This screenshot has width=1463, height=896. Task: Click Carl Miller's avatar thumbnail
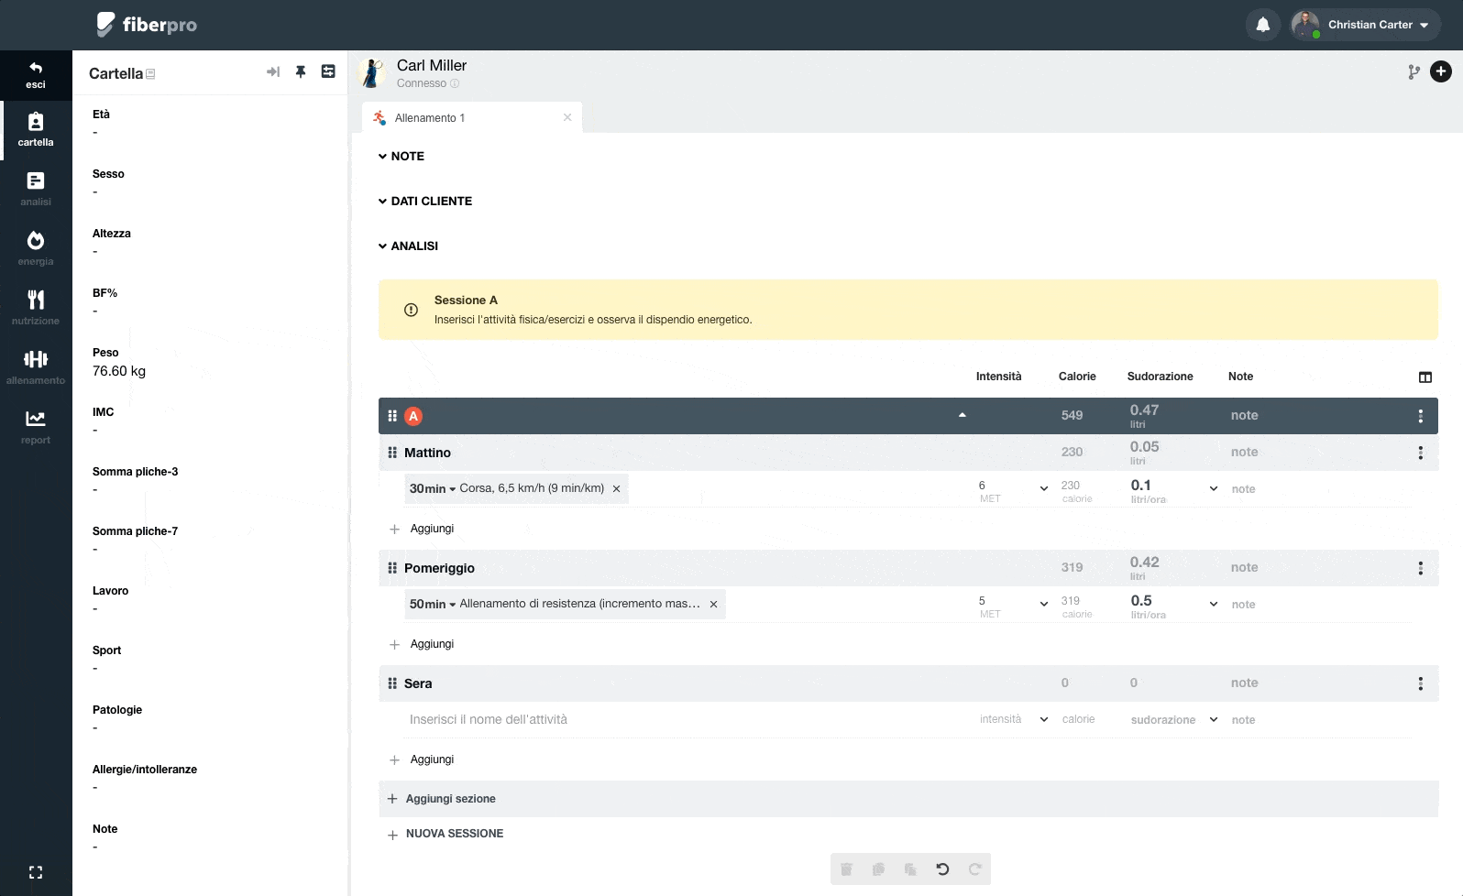pyautogui.click(x=371, y=72)
